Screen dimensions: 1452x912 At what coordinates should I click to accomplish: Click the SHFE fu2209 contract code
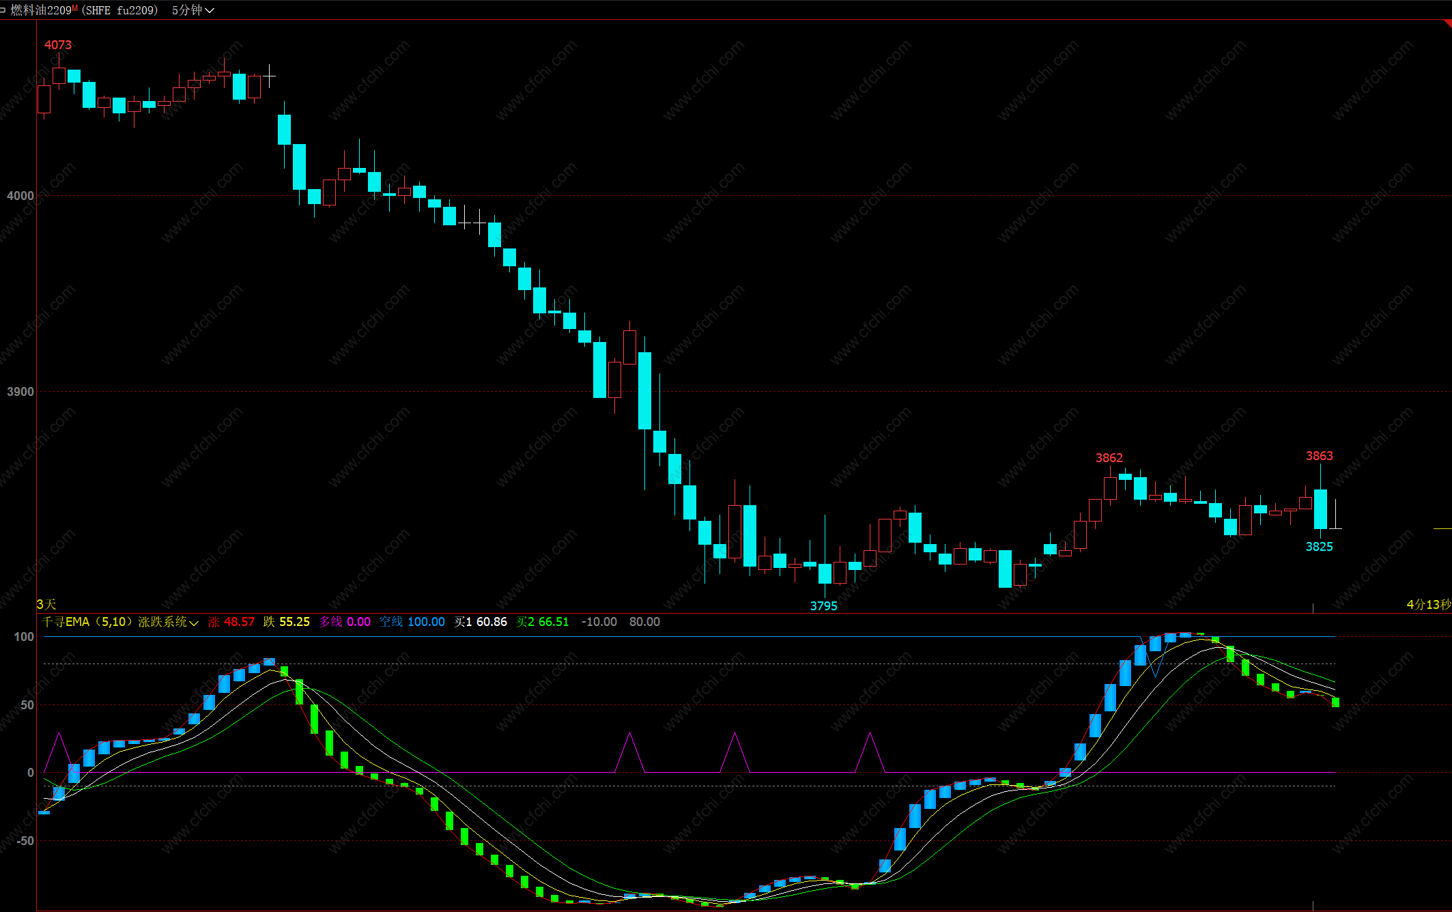(x=120, y=10)
